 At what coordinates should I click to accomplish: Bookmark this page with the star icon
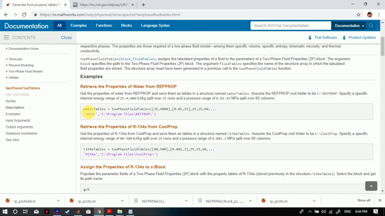(x=358, y=14)
